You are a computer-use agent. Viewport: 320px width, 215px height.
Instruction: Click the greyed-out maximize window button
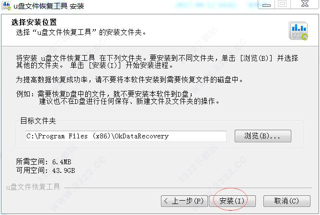(x=283, y=4)
